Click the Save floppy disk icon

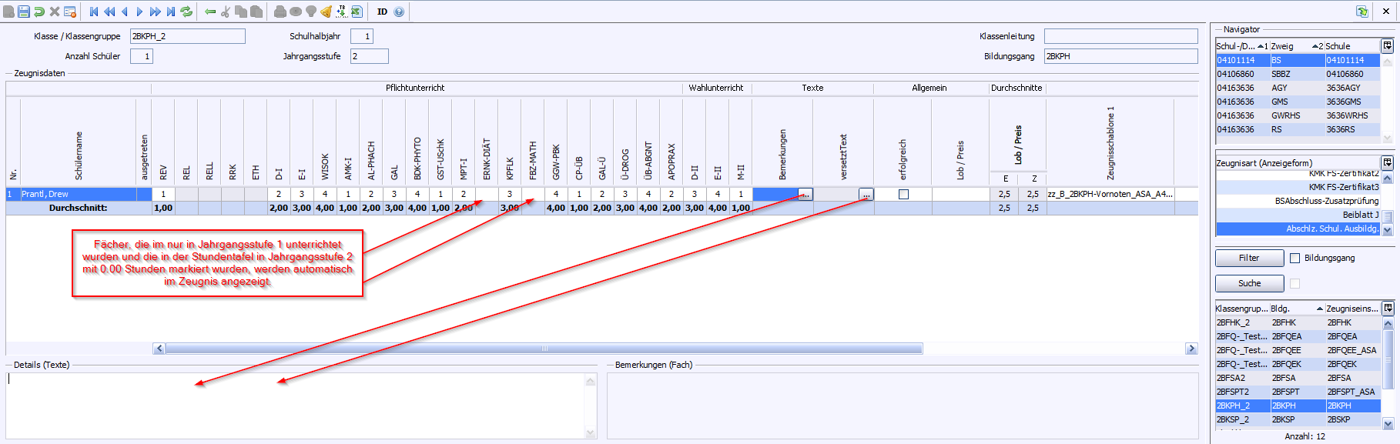[24, 12]
